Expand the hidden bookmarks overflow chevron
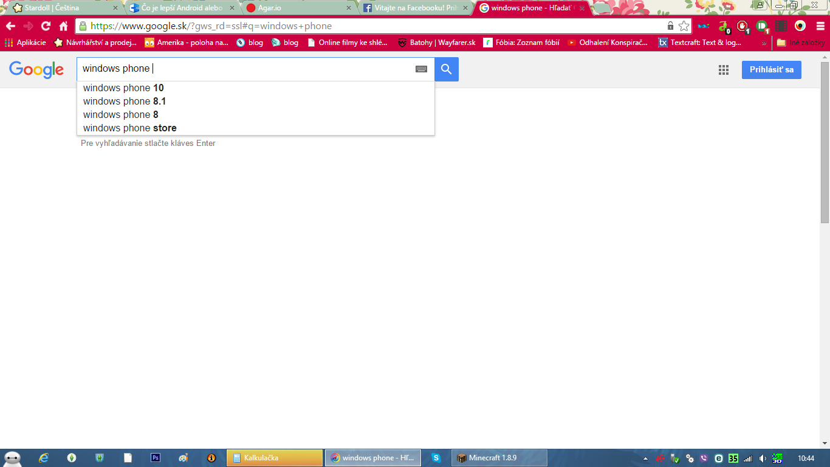Viewport: 830px width, 467px height. (764, 43)
